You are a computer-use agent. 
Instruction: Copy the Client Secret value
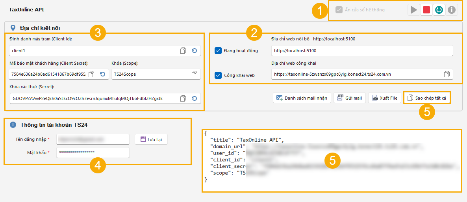point(91,74)
